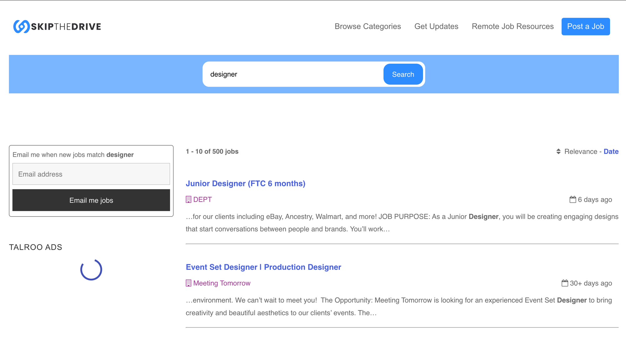The height and width of the screenshot is (340, 626).
Task: Click the DEPT company link
Action: [203, 199]
